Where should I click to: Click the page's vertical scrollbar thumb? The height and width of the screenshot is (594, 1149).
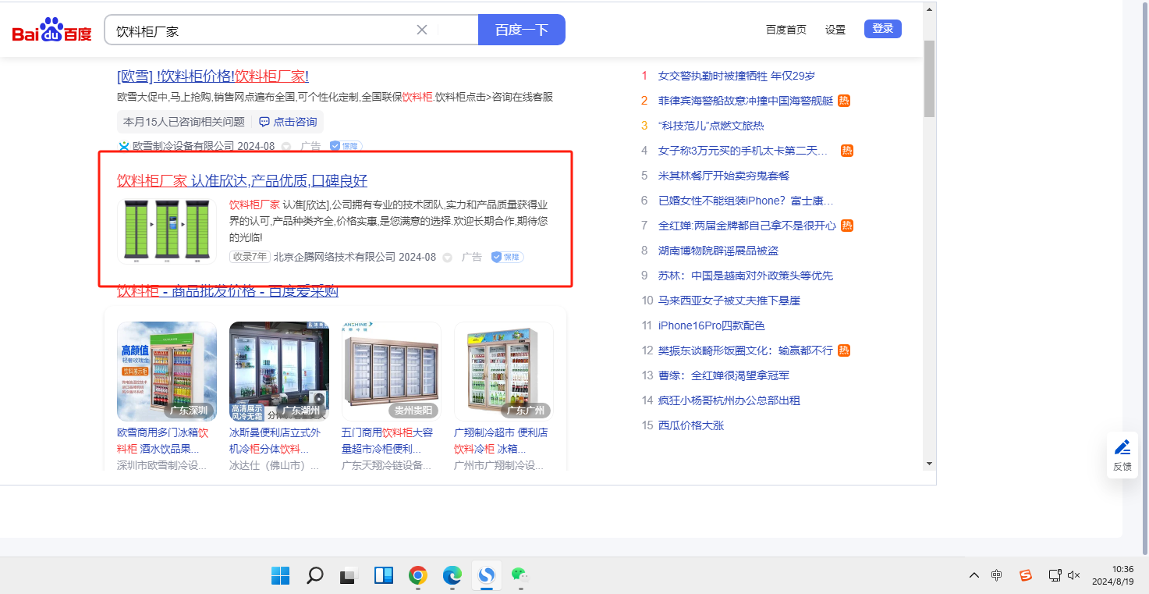click(x=928, y=78)
